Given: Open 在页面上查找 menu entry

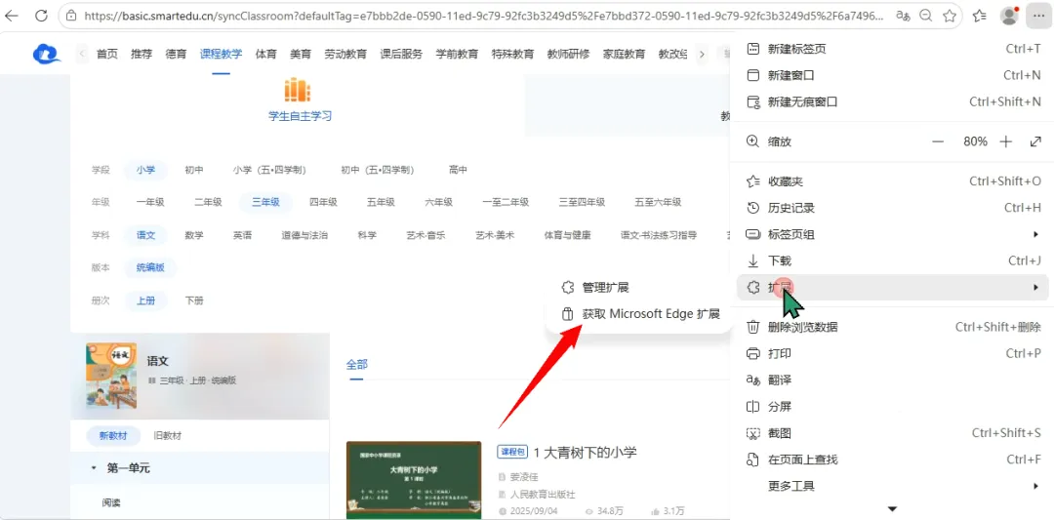Looking at the screenshot, I should (894, 460).
